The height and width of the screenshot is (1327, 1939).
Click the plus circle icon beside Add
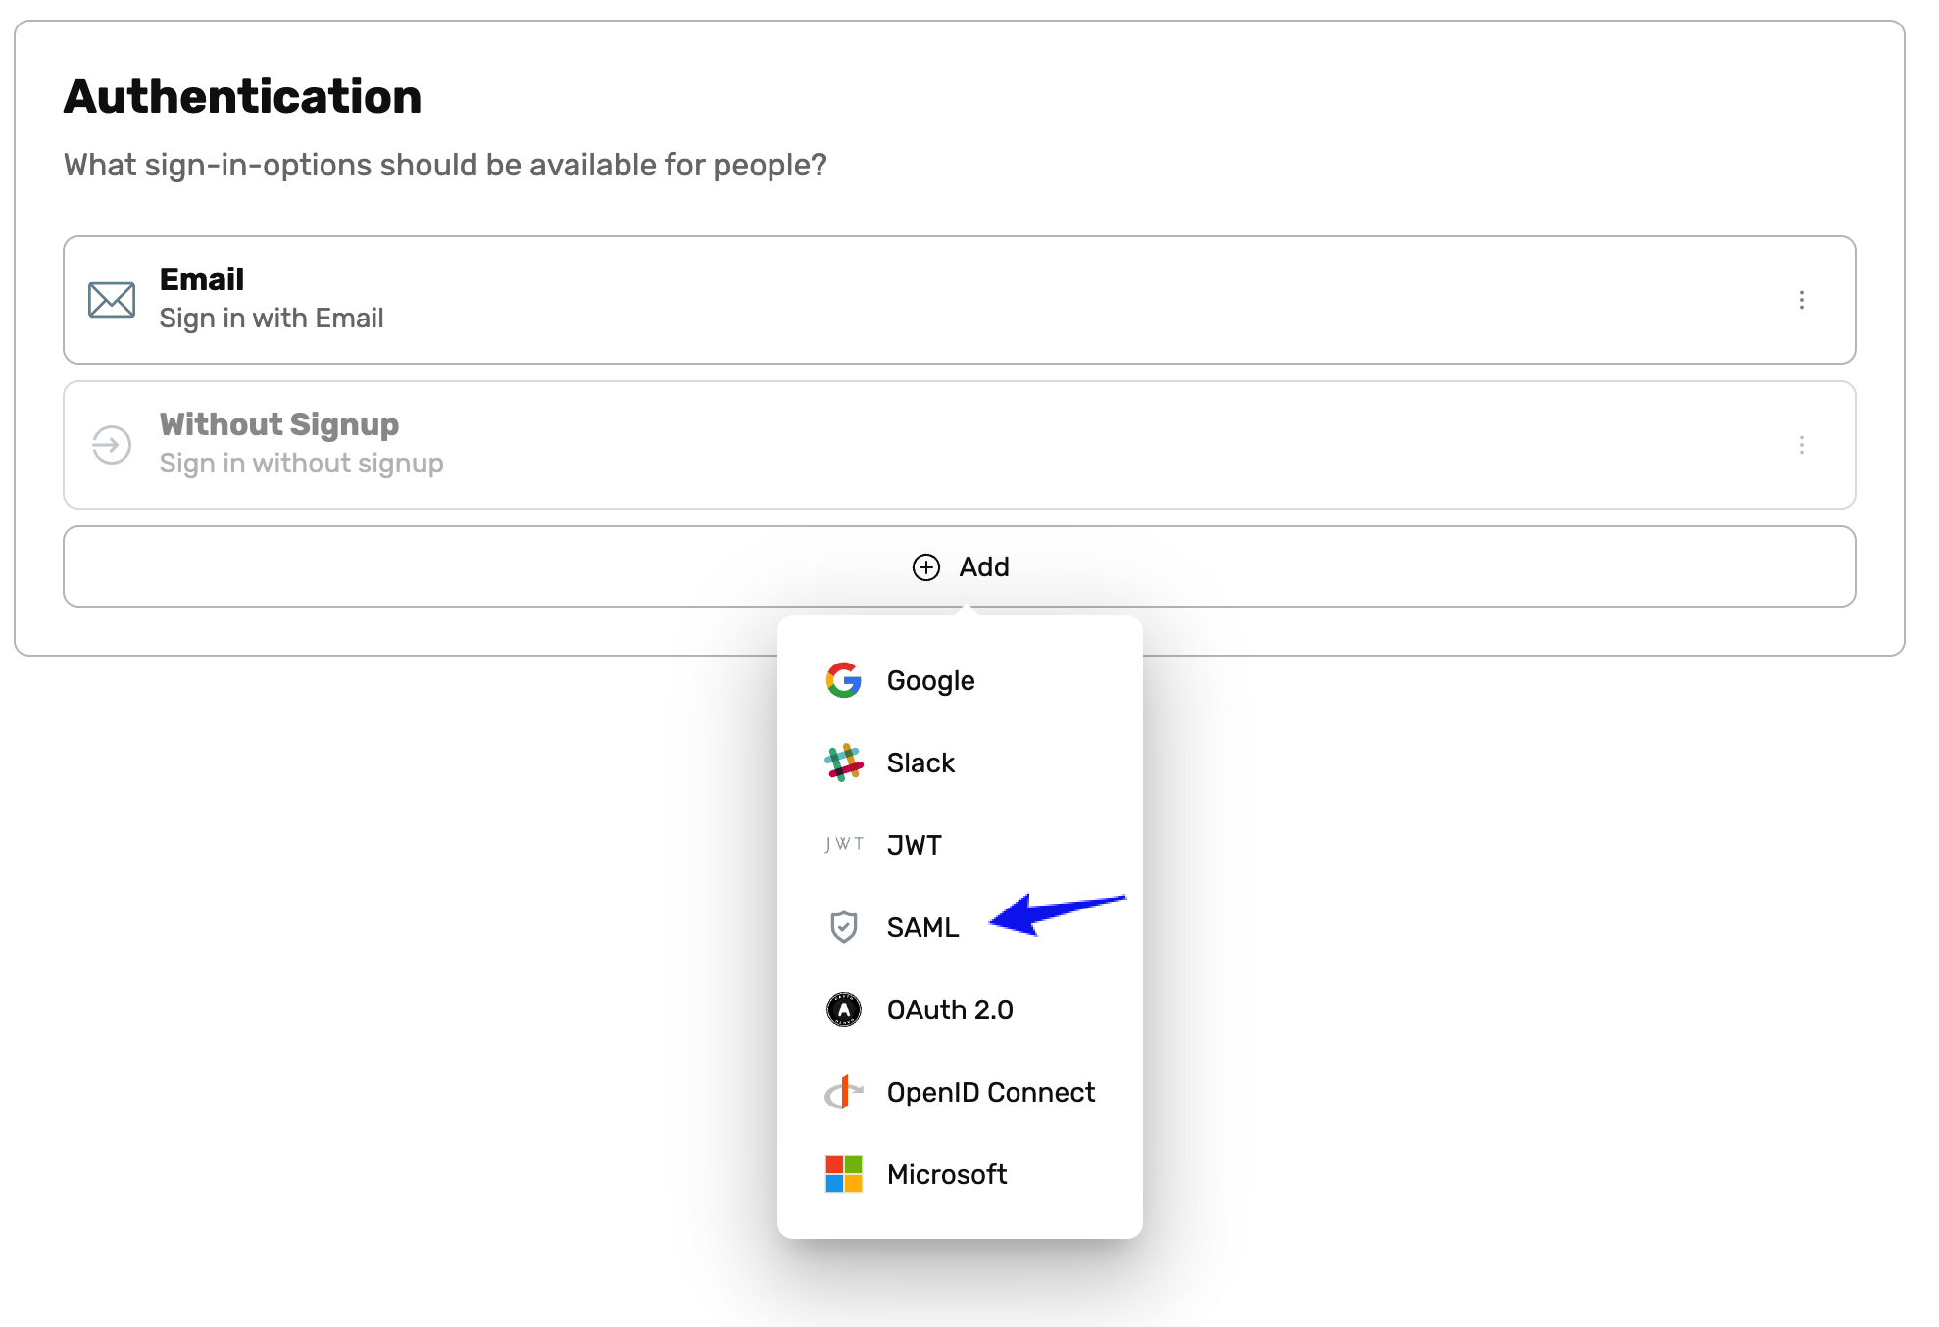click(x=925, y=567)
